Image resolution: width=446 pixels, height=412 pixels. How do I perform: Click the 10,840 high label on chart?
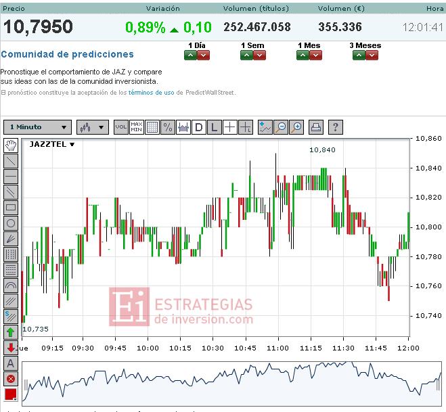click(322, 150)
